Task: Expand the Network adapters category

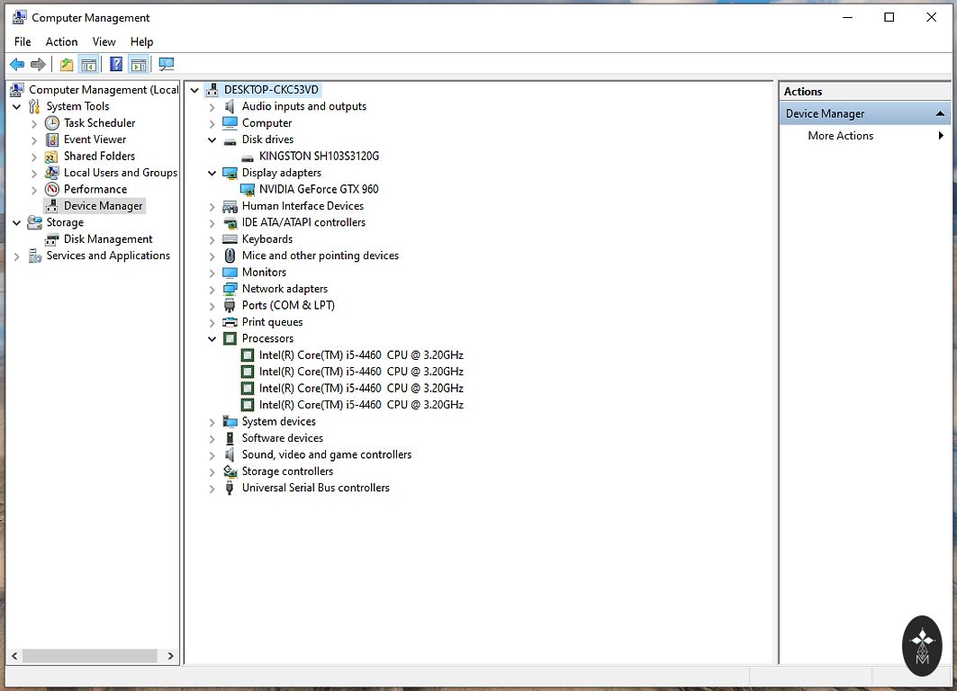Action: pyautogui.click(x=212, y=289)
